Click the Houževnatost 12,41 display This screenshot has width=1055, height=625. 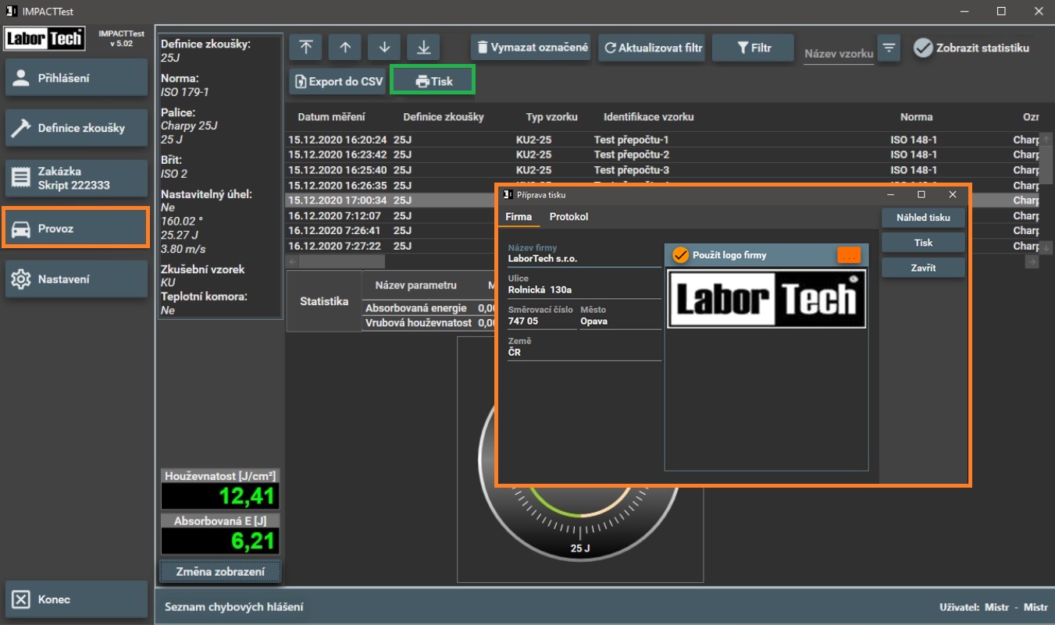point(220,495)
